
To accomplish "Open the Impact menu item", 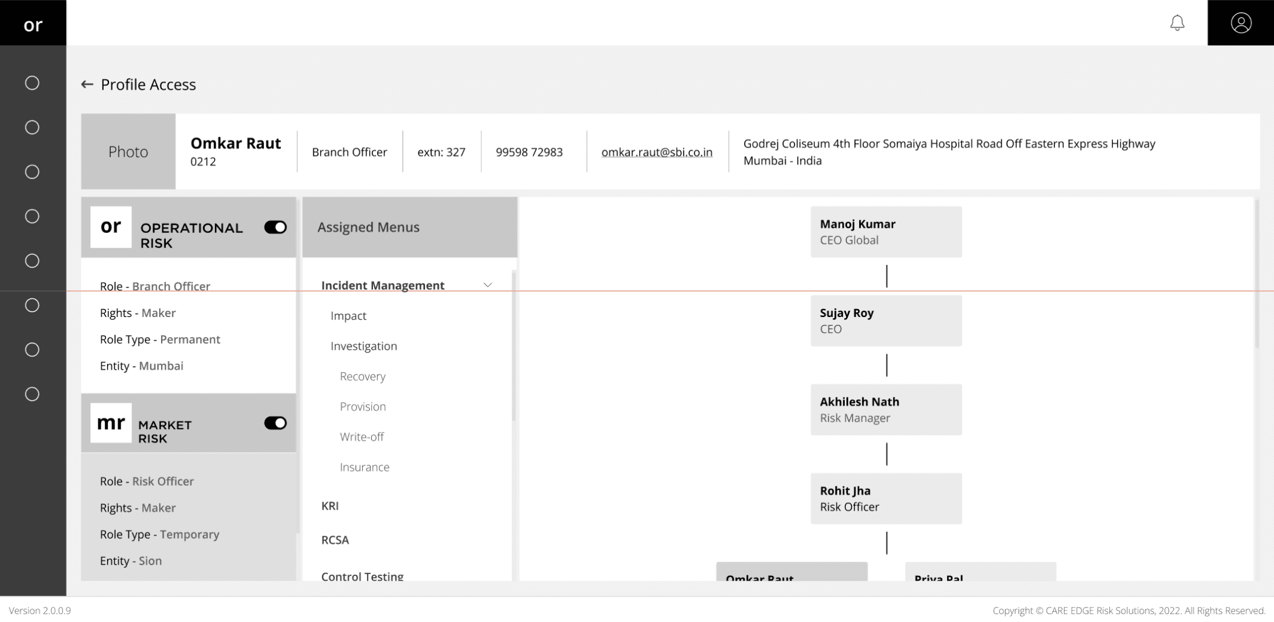I will point(348,316).
